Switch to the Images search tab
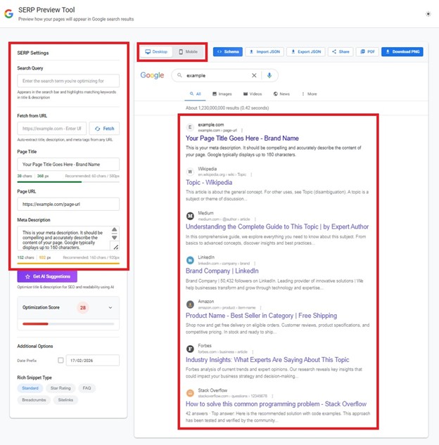Image resolution: width=439 pixels, height=445 pixels. [222, 93]
